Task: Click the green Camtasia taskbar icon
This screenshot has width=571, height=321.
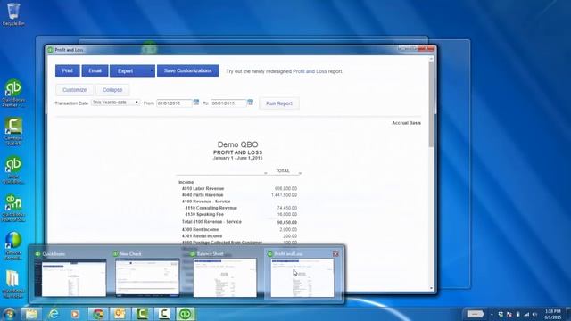Action: [142, 313]
